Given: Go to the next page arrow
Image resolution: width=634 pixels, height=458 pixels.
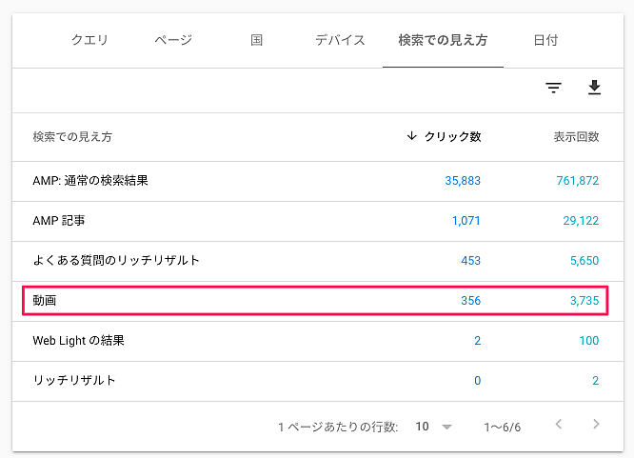Looking at the screenshot, I should (x=596, y=425).
